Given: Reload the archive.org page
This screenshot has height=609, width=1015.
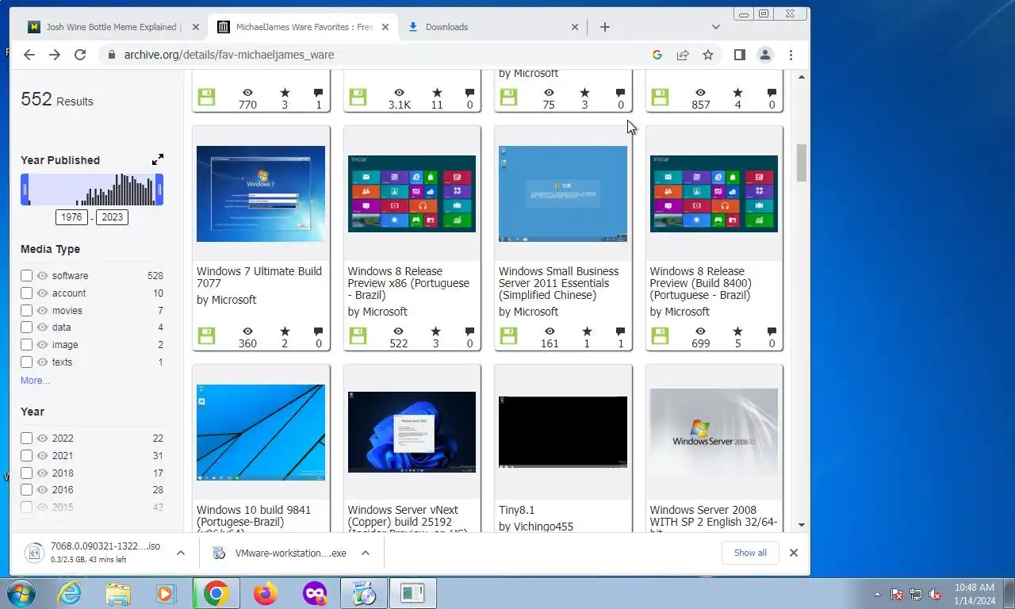Looking at the screenshot, I should 80,55.
